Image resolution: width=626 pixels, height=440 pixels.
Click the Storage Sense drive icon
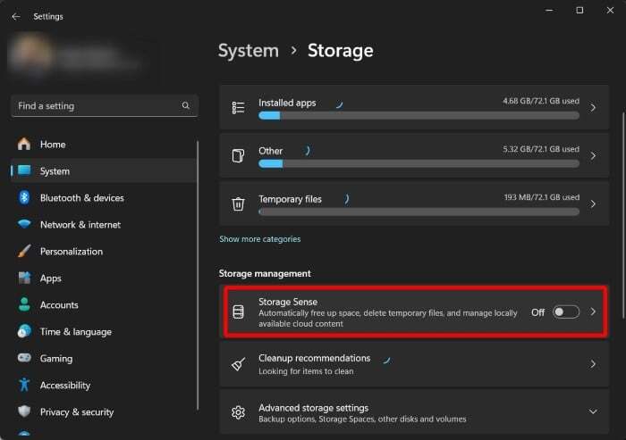tap(239, 312)
